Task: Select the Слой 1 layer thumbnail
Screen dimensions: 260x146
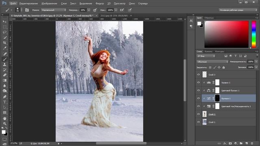Action: (204, 122)
